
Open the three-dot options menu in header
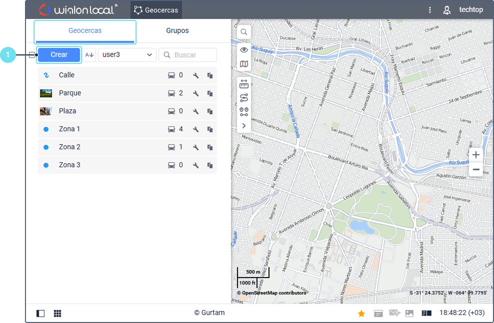(x=429, y=10)
